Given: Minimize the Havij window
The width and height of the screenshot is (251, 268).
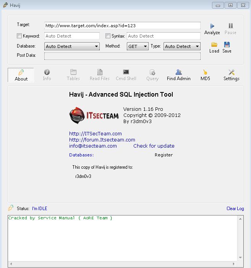Looking at the screenshot, I should [218, 5].
